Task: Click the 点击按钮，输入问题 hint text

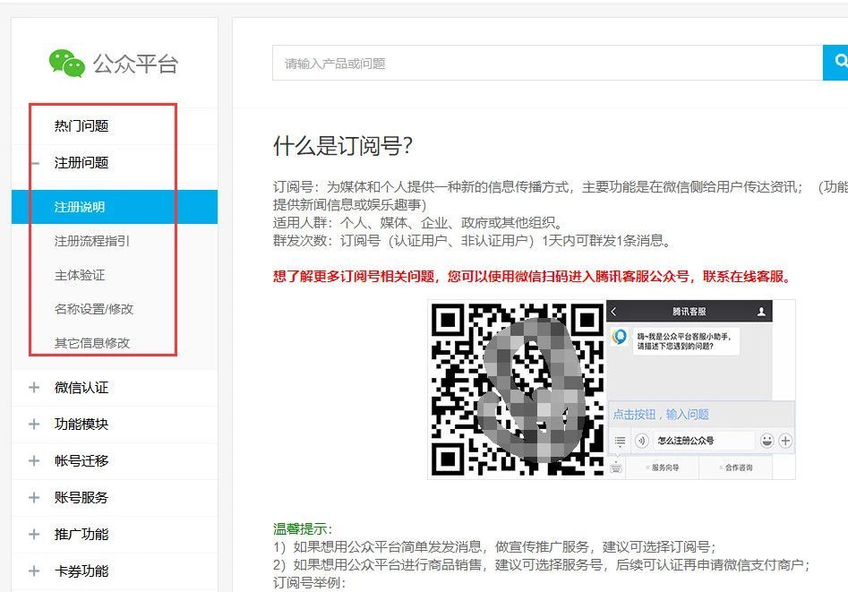Action: [x=661, y=415]
